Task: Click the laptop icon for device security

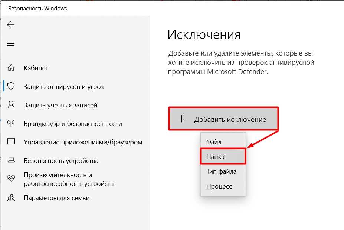Action: (x=11, y=160)
